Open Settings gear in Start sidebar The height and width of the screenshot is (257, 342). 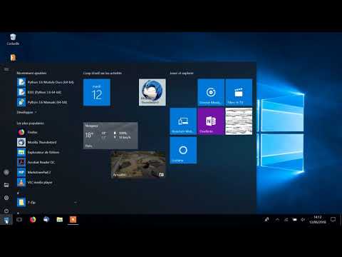coord(6,198)
